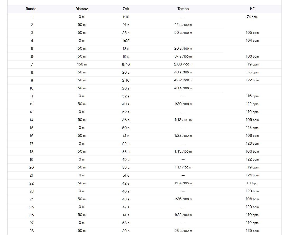This screenshot has width=282, height=235.
Task: Click the 4:32 /100 m tempo value
Action: tap(183, 80)
